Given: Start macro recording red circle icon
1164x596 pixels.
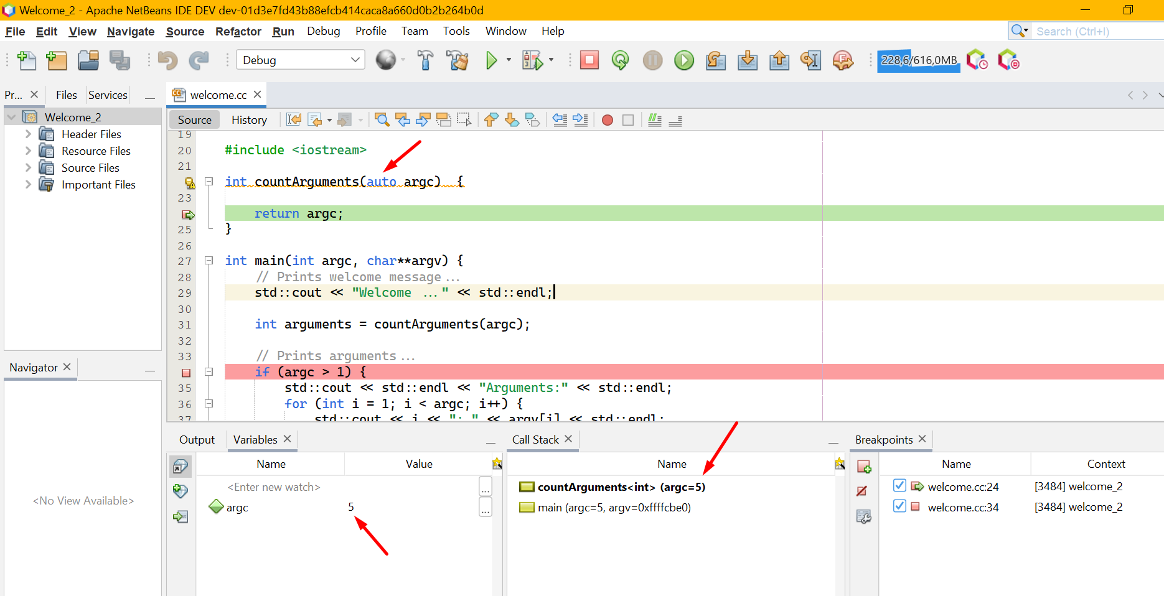Looking at the screenshot, I should tap(608, 120).
